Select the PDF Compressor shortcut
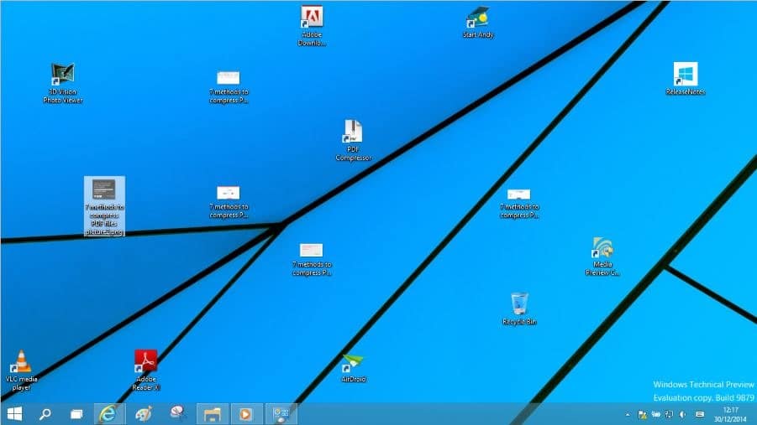 click(x=354, y=140)
